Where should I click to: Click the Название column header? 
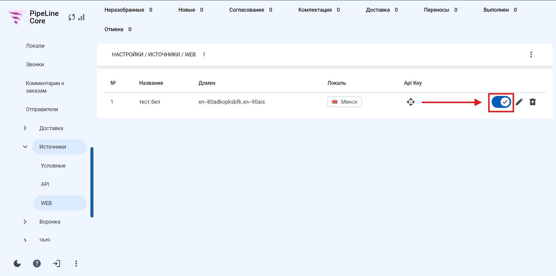click(x=151, y=83)
